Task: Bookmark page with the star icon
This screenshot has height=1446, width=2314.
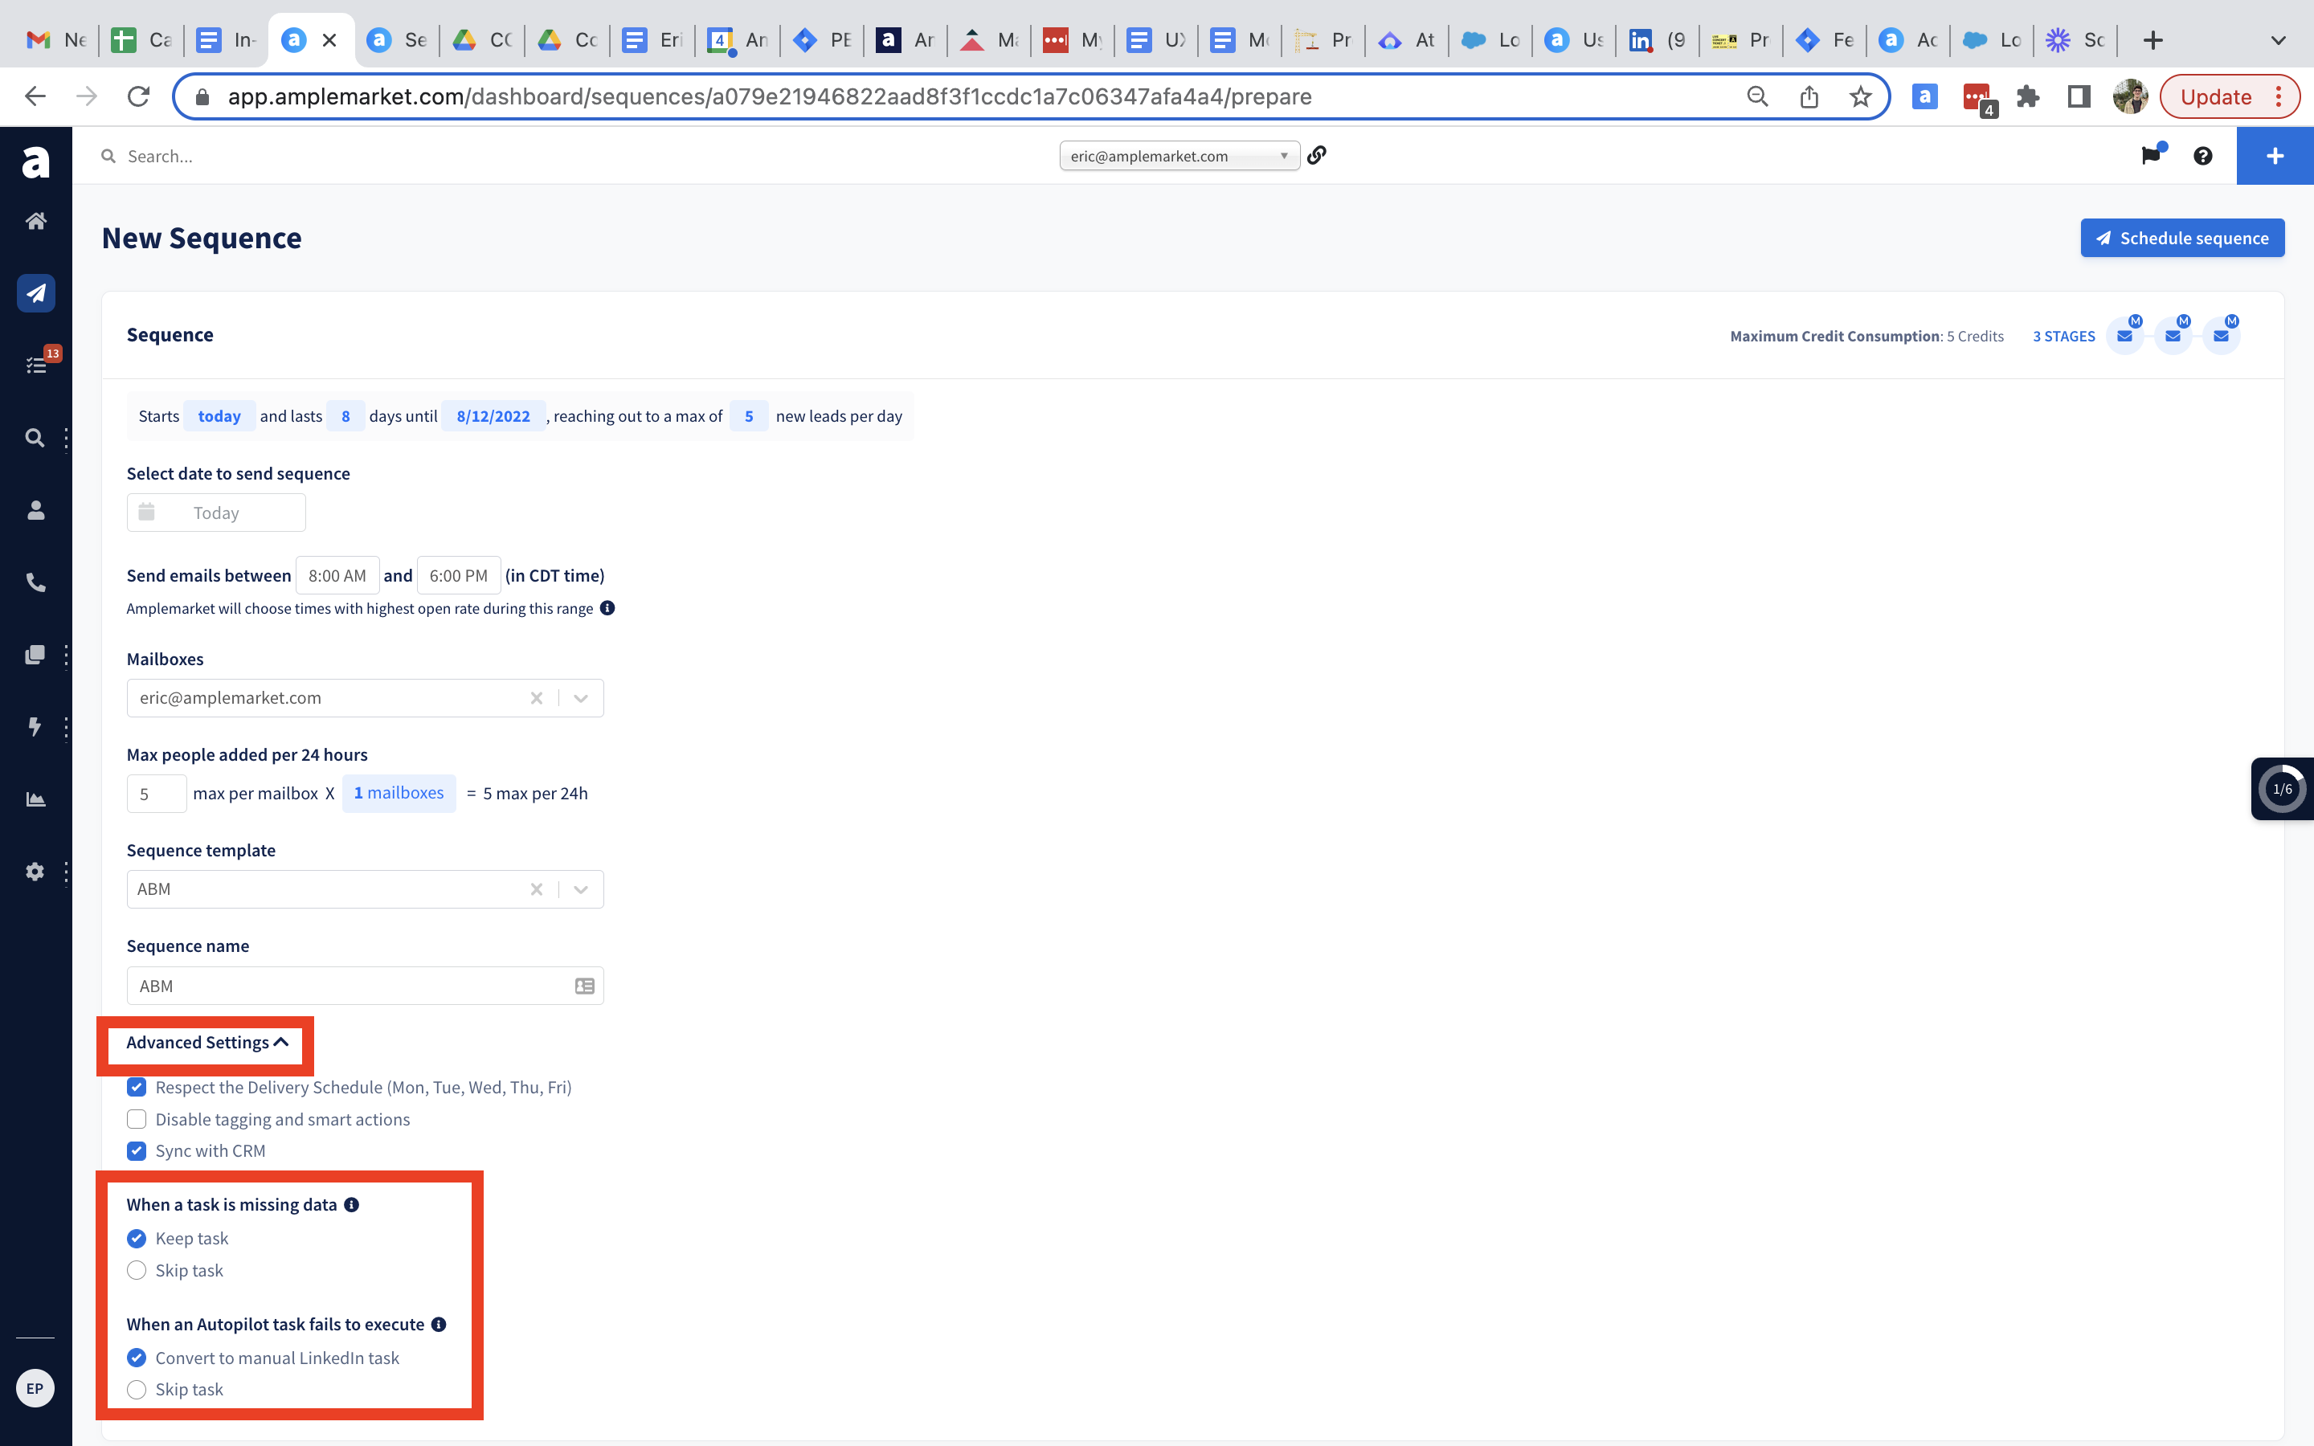Action: [1860, 96]
